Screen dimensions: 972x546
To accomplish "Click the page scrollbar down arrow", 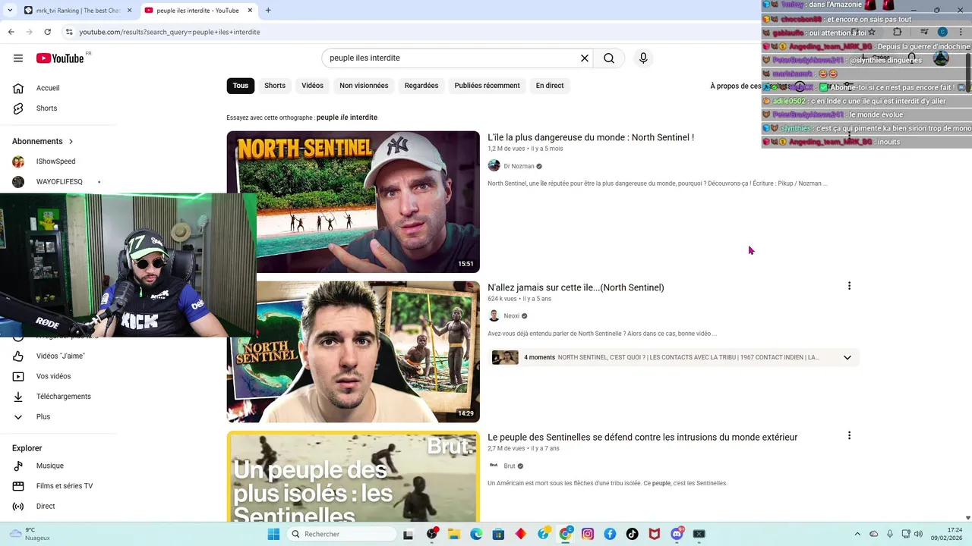I will click(967, 517).
